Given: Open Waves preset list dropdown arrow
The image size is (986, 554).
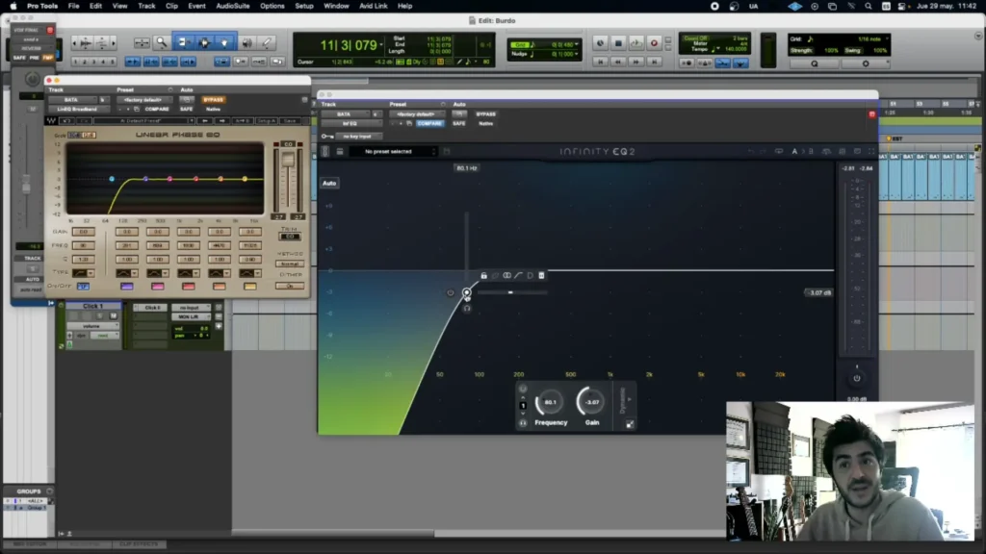Looking at the screenshot, I should (192, 120).
